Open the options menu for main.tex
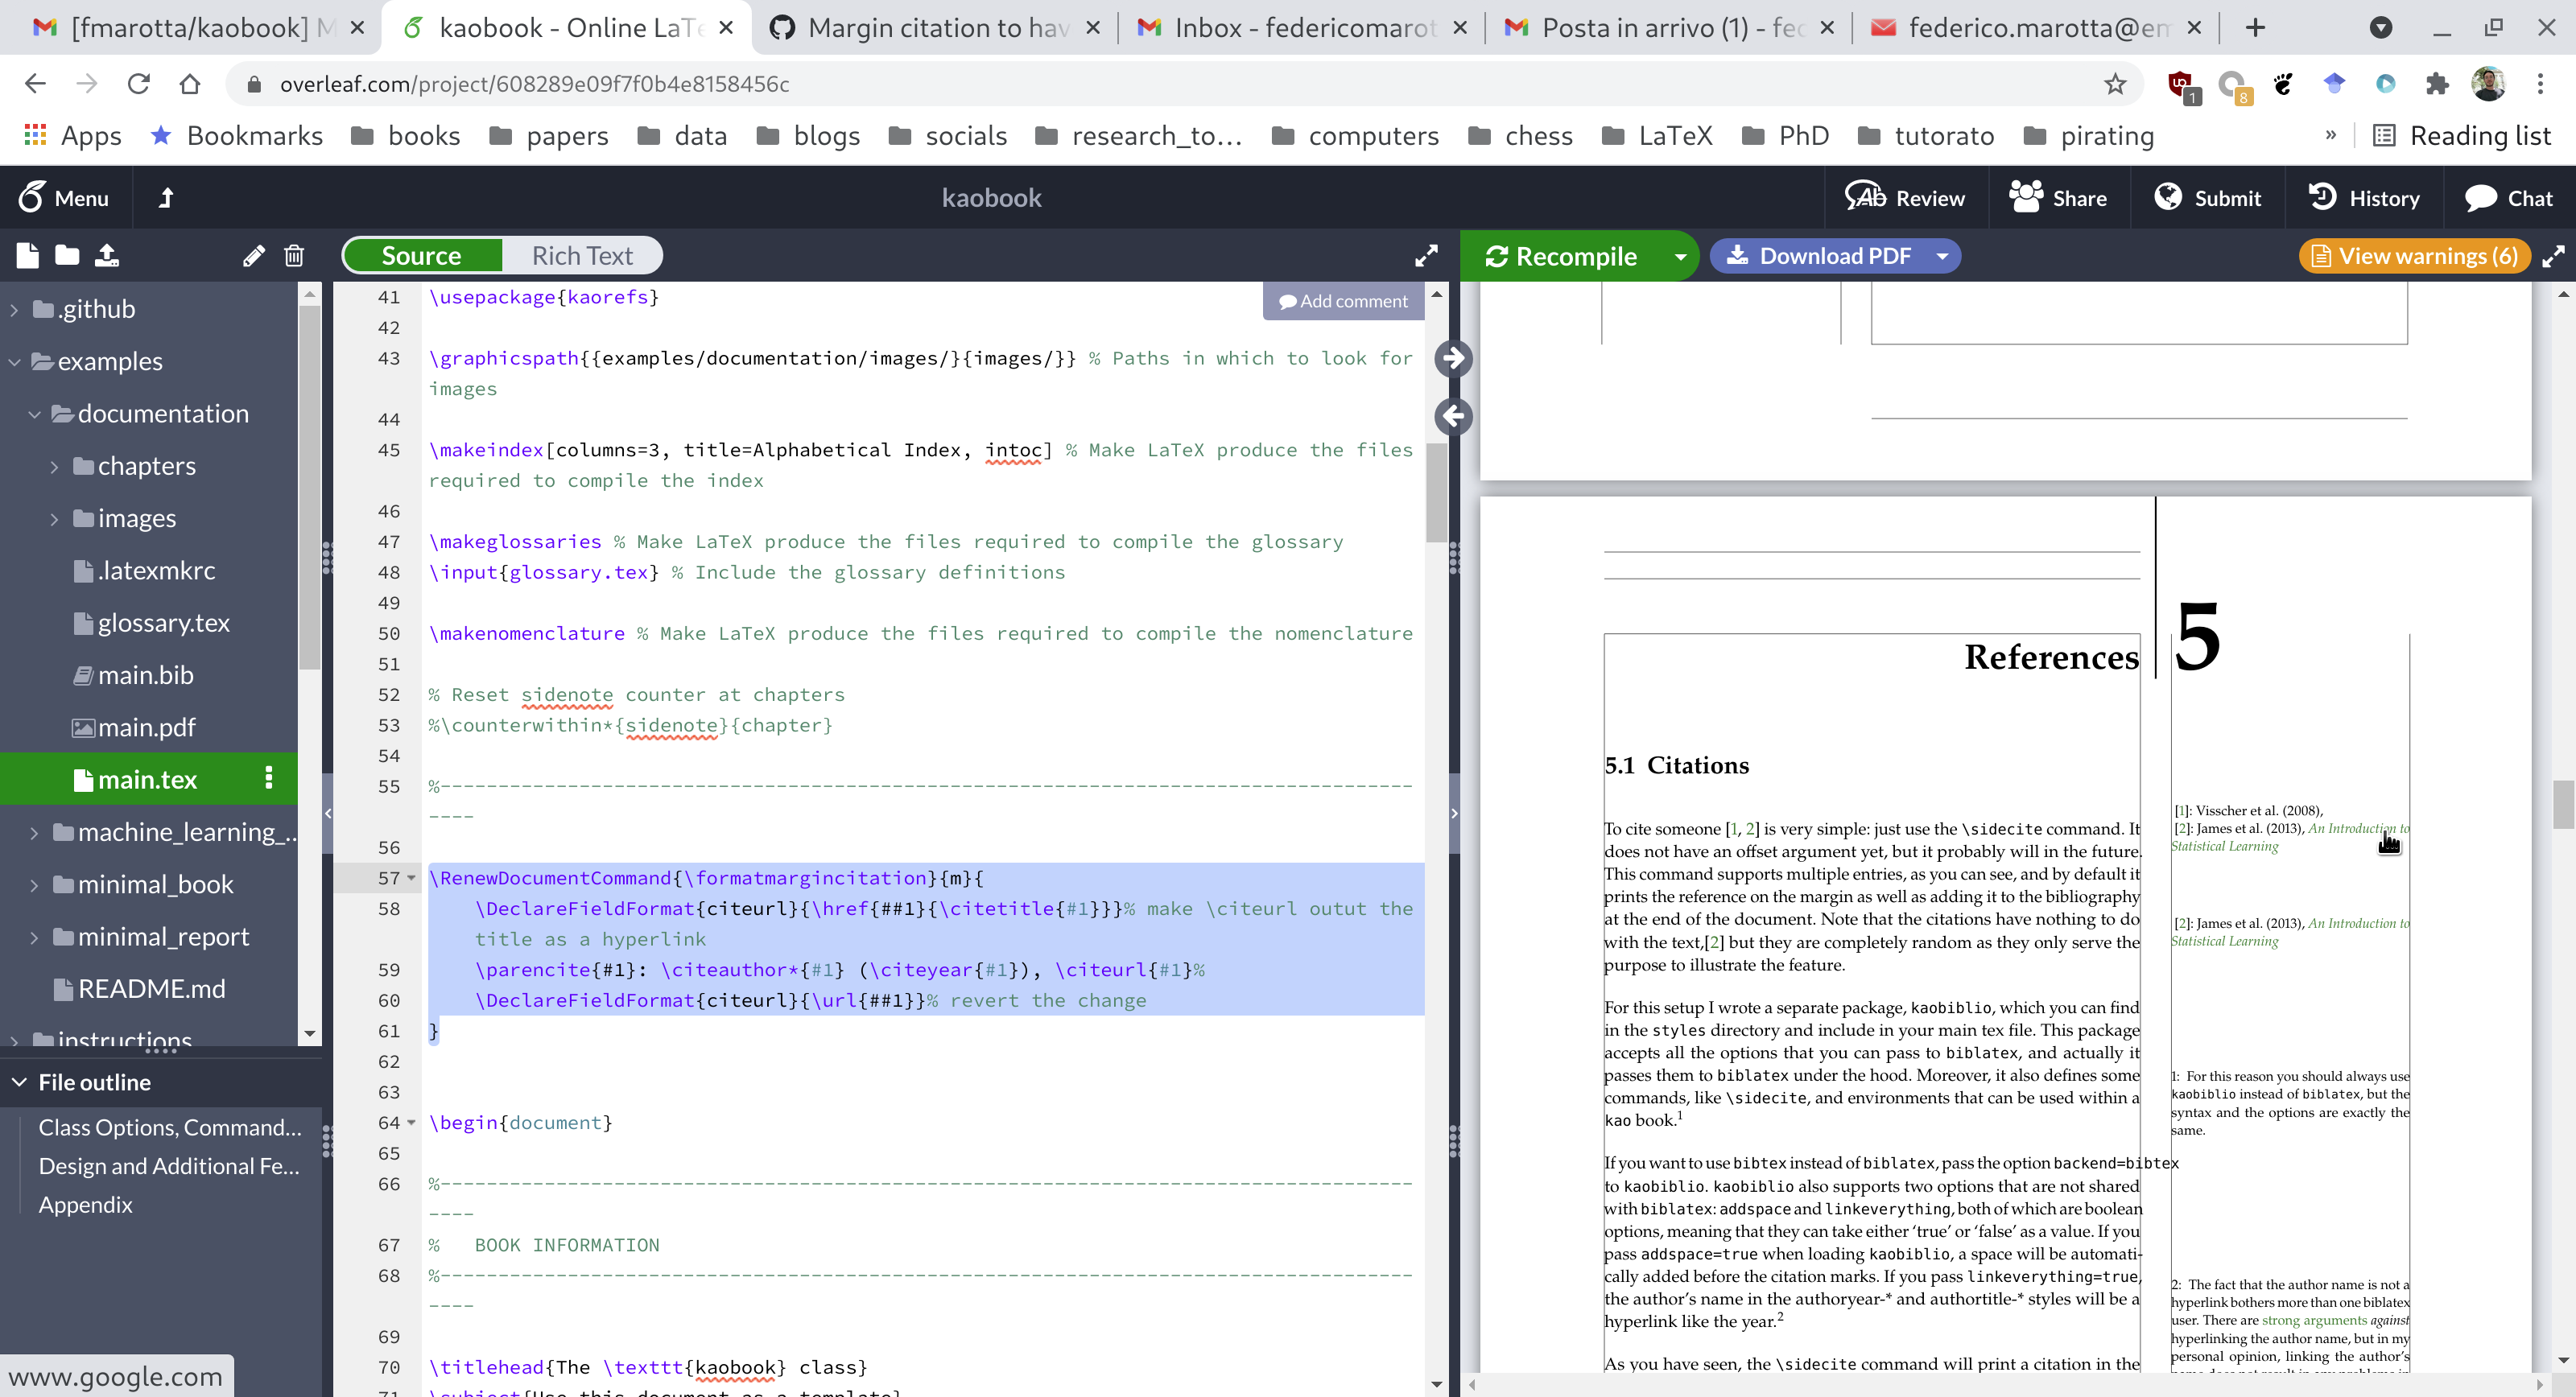This screenshot has width=2576, height=1397. [x=268, y=778]
